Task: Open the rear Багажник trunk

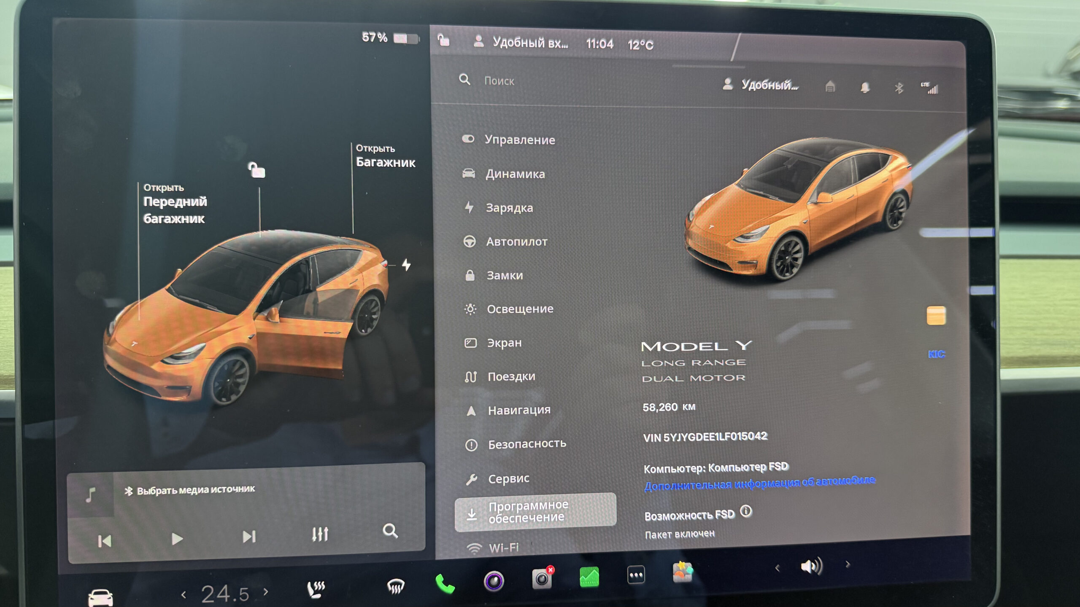Action: [x=386, y=156]
